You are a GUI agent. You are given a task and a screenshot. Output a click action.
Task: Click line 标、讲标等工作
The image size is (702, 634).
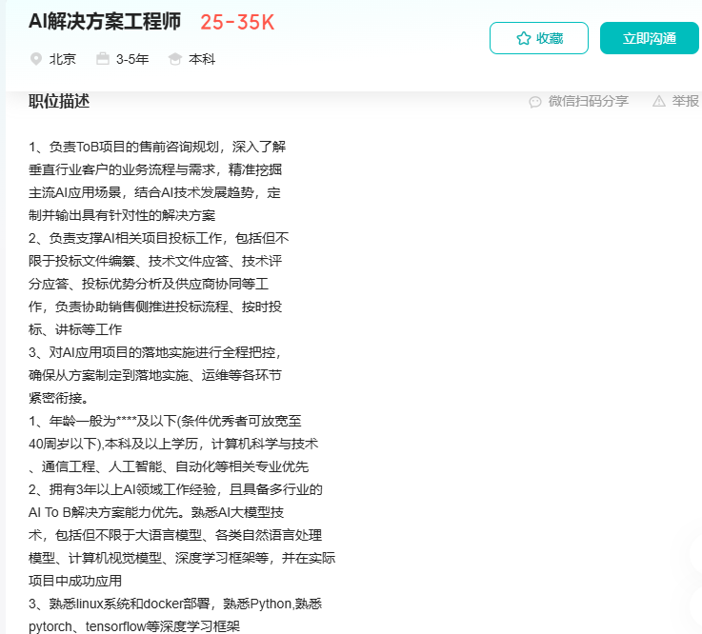point(75,329)
